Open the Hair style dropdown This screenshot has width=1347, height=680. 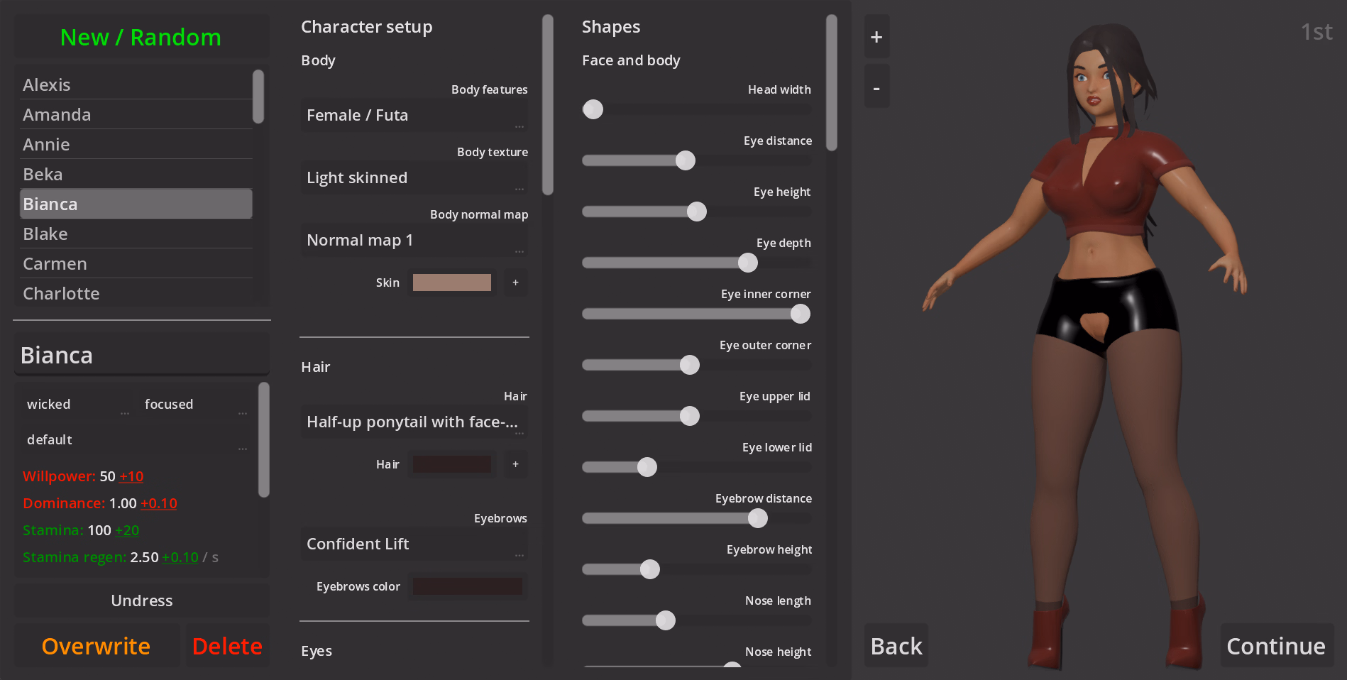coord(414,422)
